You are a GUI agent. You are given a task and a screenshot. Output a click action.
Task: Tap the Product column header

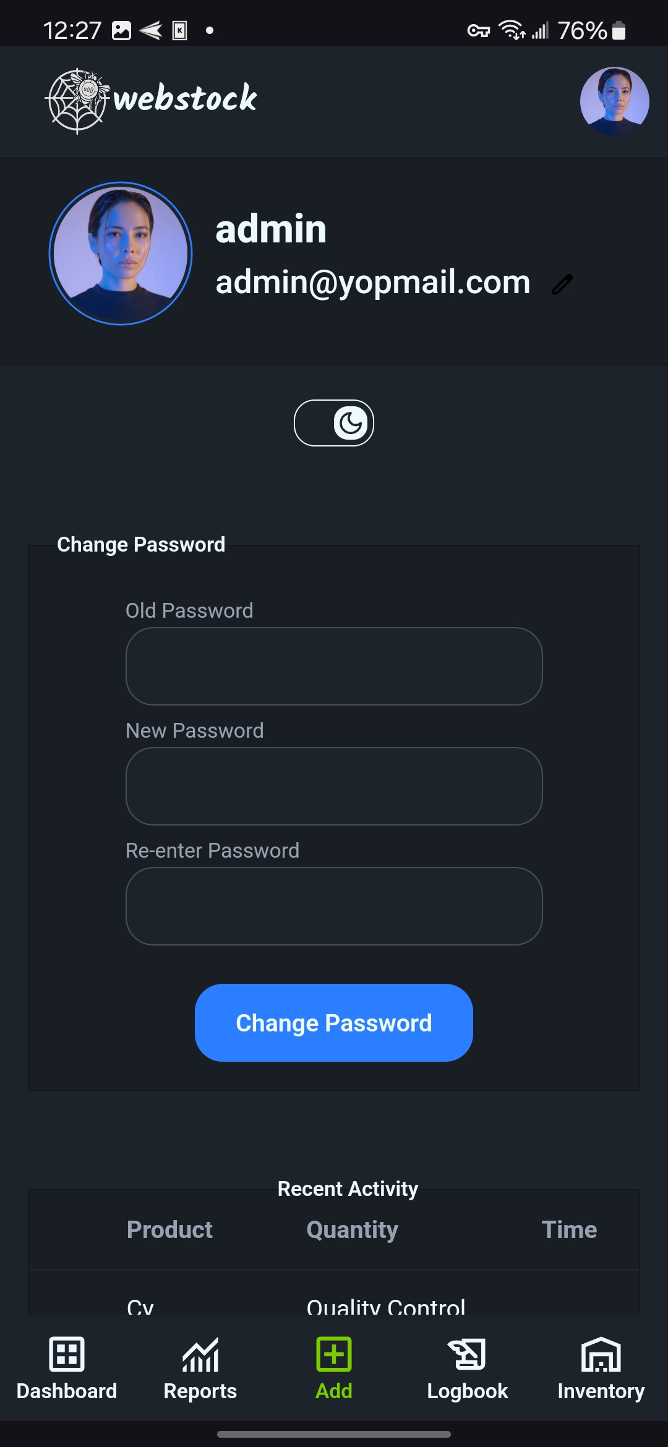169,1229
